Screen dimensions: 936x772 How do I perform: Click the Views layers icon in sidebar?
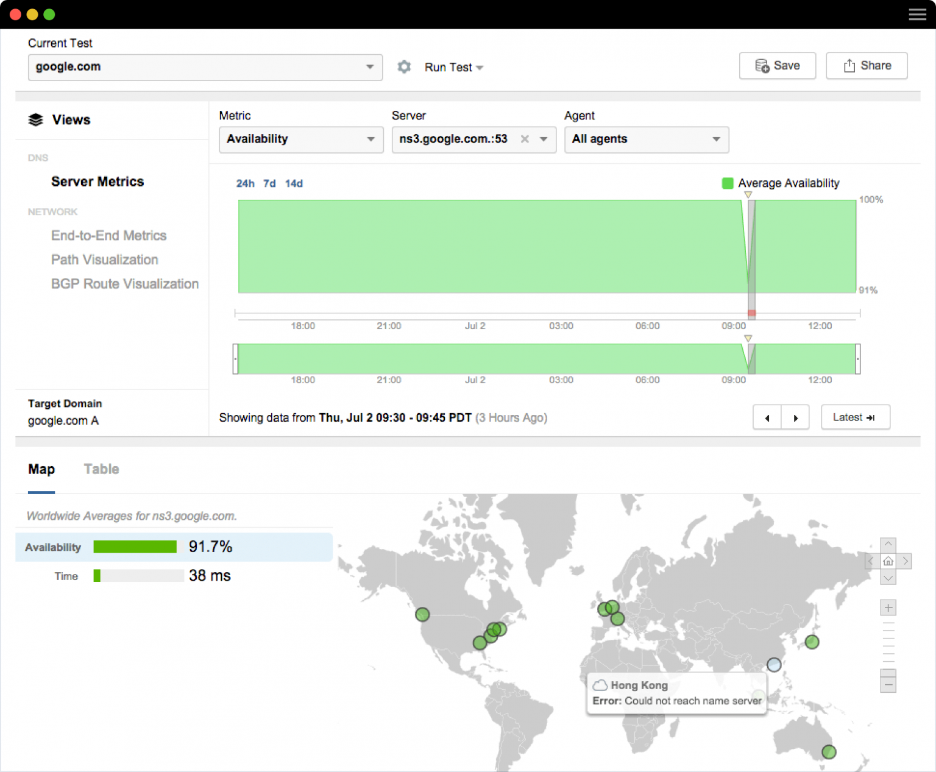pos(35,119)
